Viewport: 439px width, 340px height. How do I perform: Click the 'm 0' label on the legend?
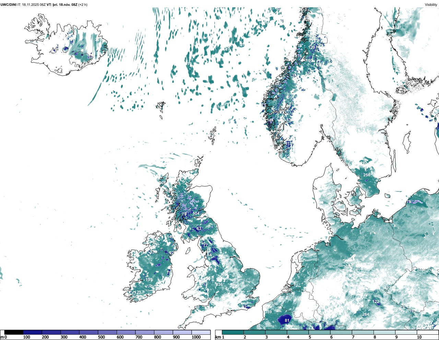click(x=4, y=337)
